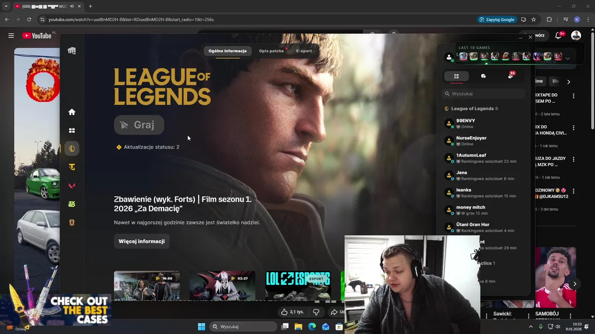Open the 02:27 champion video thumbnail
This screenshot has width=595, height=334.
pyautogui.click(x=222, y=285)
